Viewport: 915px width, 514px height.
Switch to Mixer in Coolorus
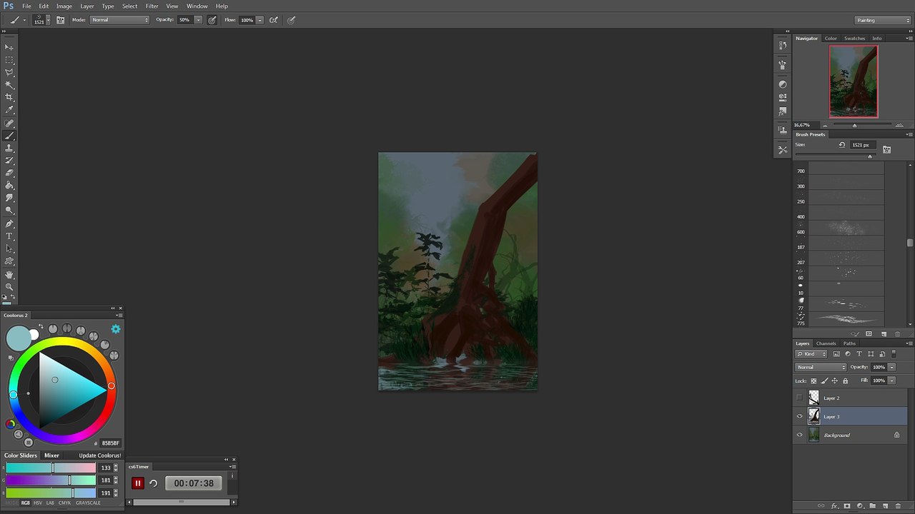51,455
